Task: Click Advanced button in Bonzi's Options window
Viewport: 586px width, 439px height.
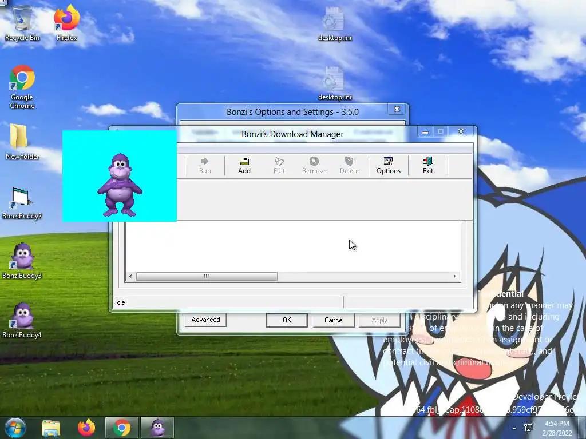Action: coord(205,320)
